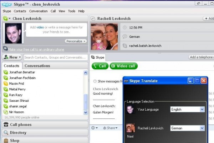This screenshot has width=214, height=143.
Task: Click Chen's avatar in Skype Translate
Action: pyautogui.click(x=131, y=109)
